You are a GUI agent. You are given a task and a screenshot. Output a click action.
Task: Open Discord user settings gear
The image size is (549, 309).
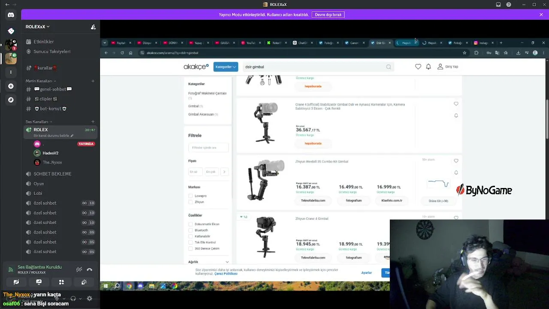tap(89, 299)
